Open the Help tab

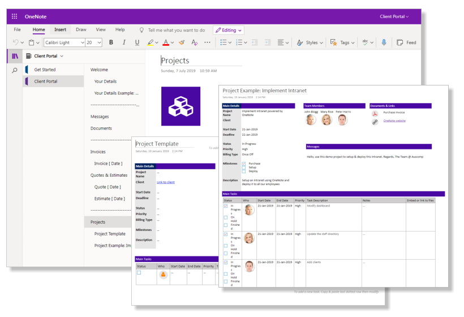(x=120, y=29)
